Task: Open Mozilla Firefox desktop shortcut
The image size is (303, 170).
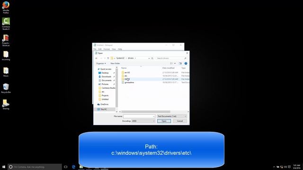Action: [6, 8]
